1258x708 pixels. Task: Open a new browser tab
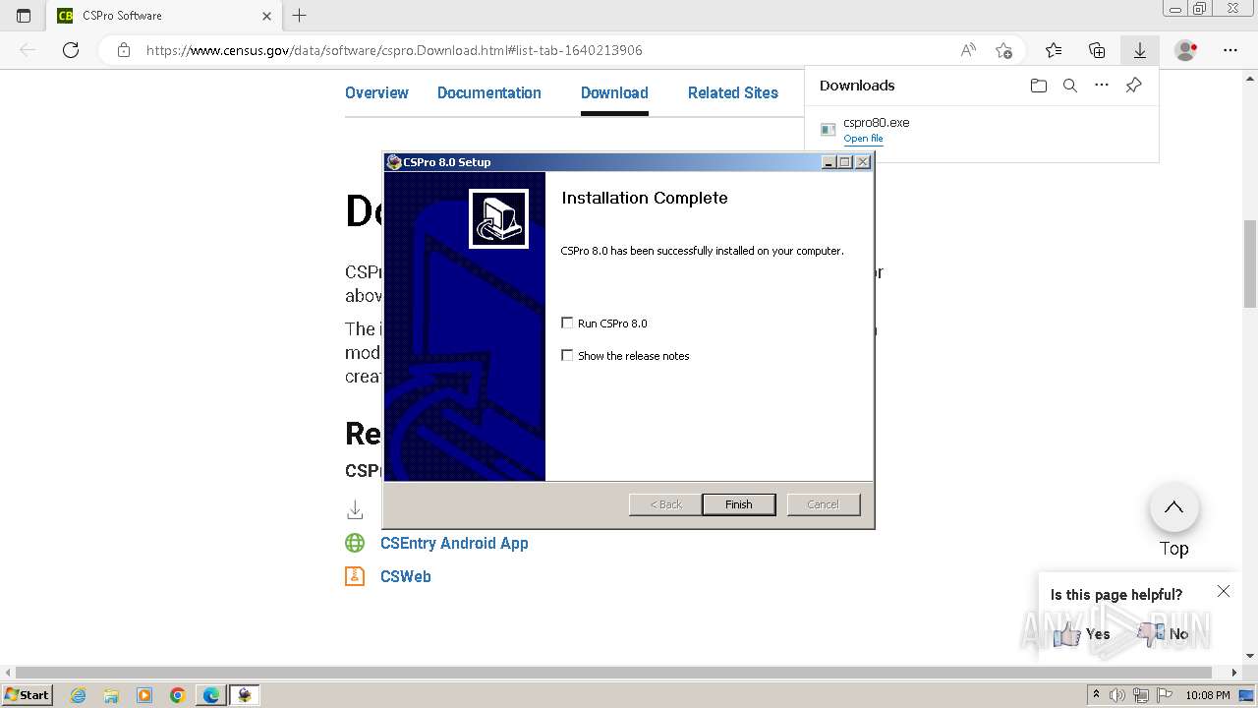(x=300, y=16)
